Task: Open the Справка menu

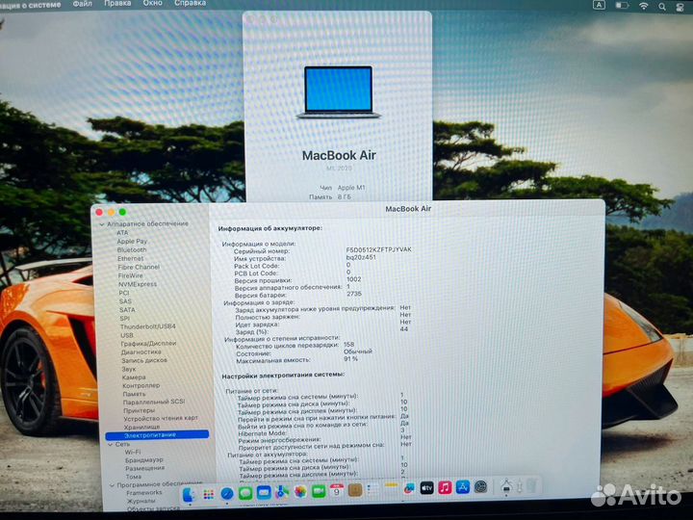Action: (x=190, y=3)
